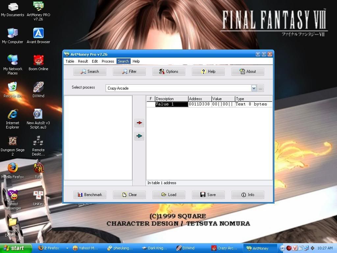This screenshot has height=253, width=337.
Task: Select the Remote Desktop shortcut on the desktop
Action: [38, 146]
